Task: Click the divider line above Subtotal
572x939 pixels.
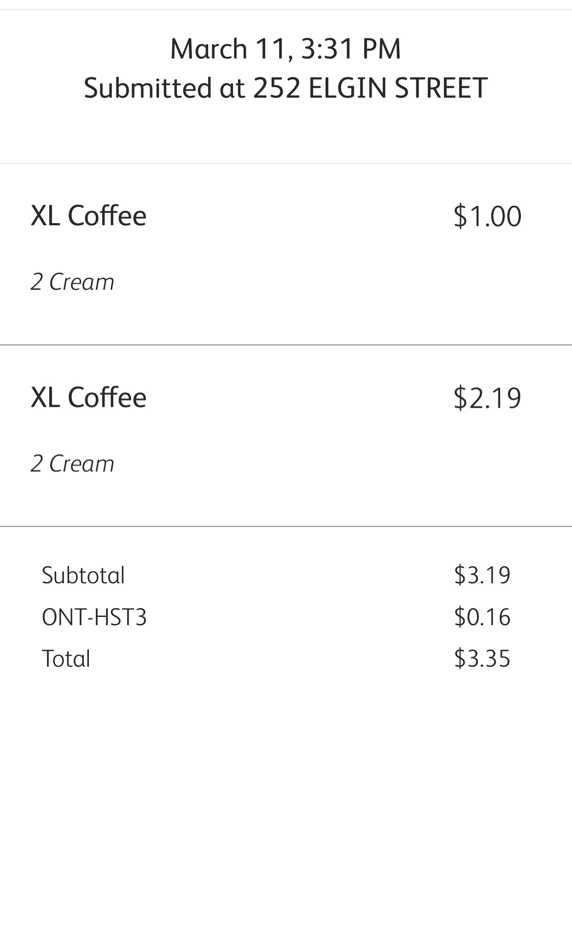Action: [286, 526]
